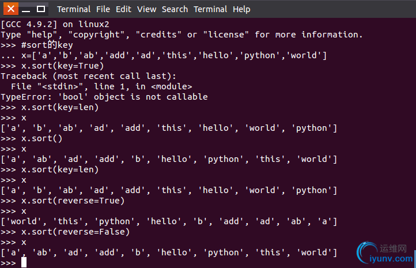Open the Edit menu

(123, 9)
